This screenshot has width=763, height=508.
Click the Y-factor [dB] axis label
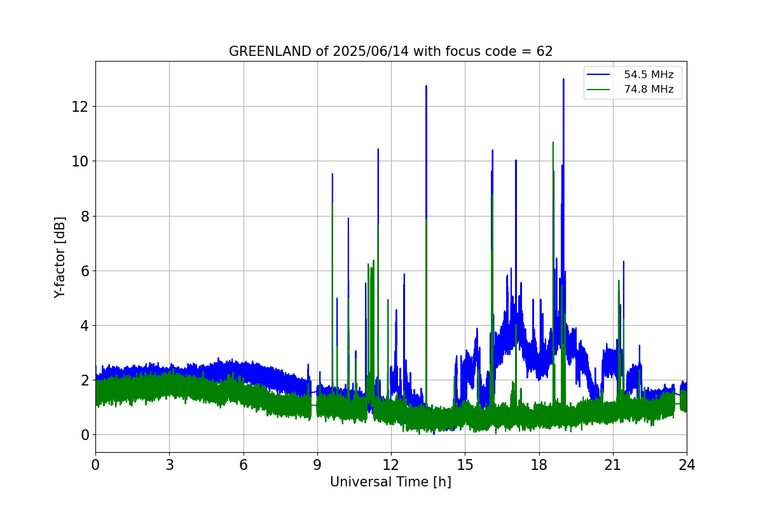tap(60, 257)
